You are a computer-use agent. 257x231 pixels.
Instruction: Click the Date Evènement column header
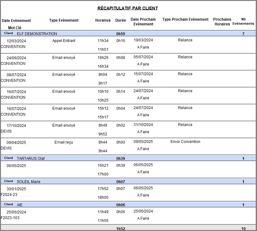16,20
